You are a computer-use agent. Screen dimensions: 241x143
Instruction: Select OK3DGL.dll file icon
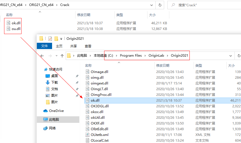pyautogui.click(x=88, y=106)
